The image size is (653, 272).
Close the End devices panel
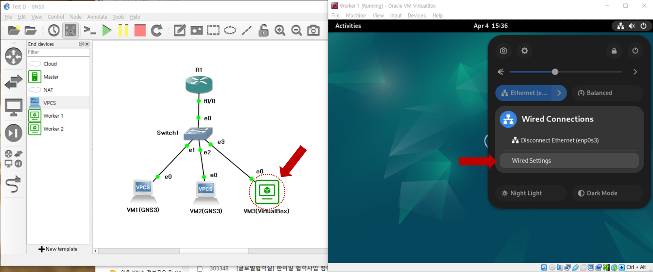(87, 44)
